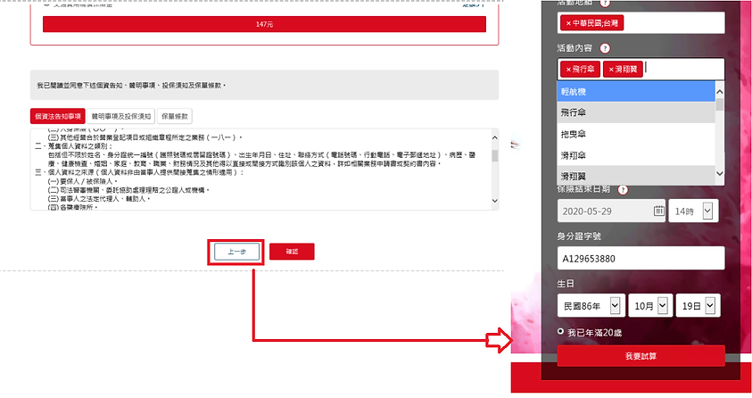The image size is (752, 398).
Task: Open the calendar icon in date field
Action: point(659,211)
